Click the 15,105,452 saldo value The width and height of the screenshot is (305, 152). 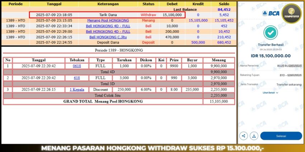tap(224, 20)
